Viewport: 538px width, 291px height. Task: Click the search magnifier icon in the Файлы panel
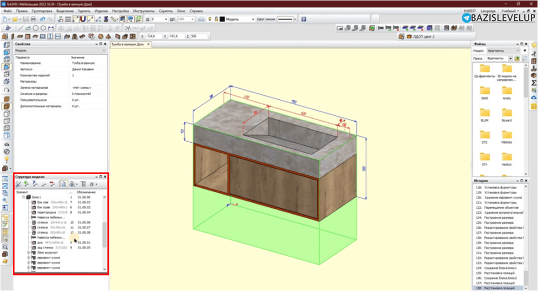point(525,58)
